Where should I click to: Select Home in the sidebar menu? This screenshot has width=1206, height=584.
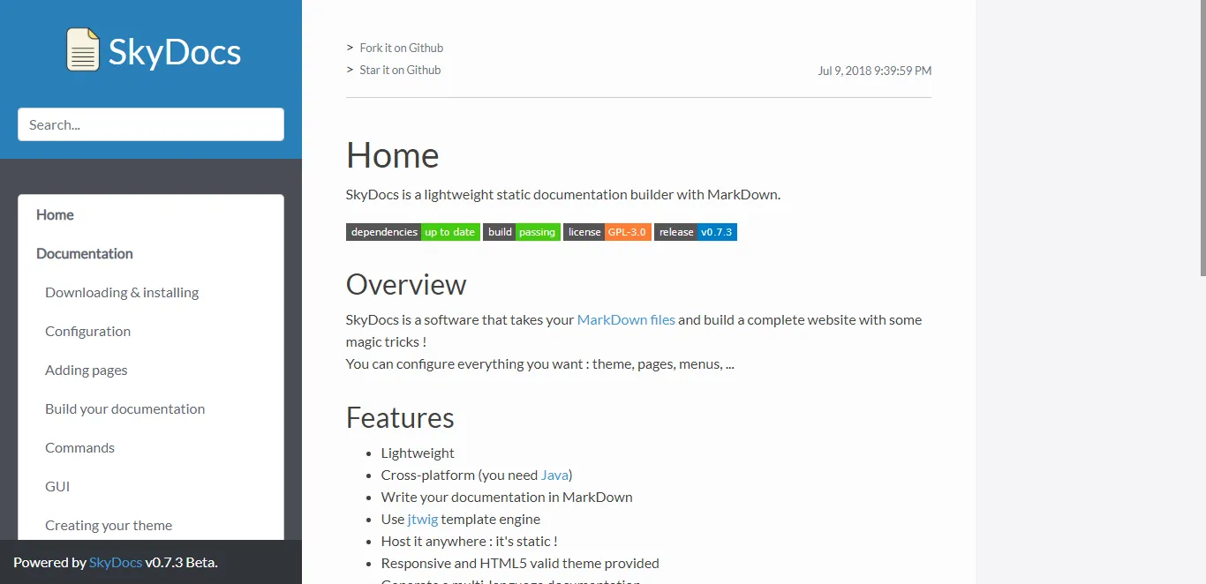click(55, 214)
